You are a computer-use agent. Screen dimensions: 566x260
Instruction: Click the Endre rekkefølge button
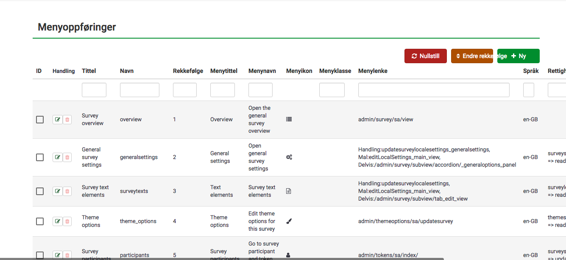pos(471,56)
